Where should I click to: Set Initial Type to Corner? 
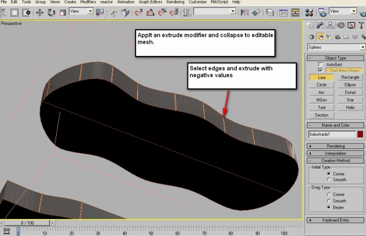pos(329,173)
